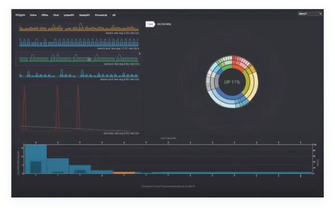
Task: Open the Widgets menu item
Action: coord(20,15)
